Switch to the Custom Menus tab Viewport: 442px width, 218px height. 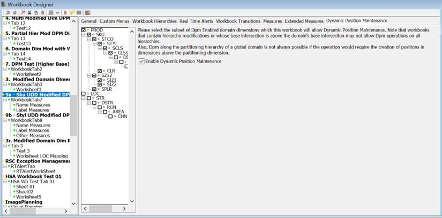[114, 21]
